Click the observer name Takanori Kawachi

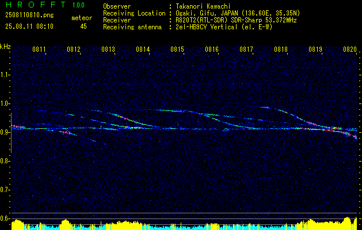click(x=203, y=6)
